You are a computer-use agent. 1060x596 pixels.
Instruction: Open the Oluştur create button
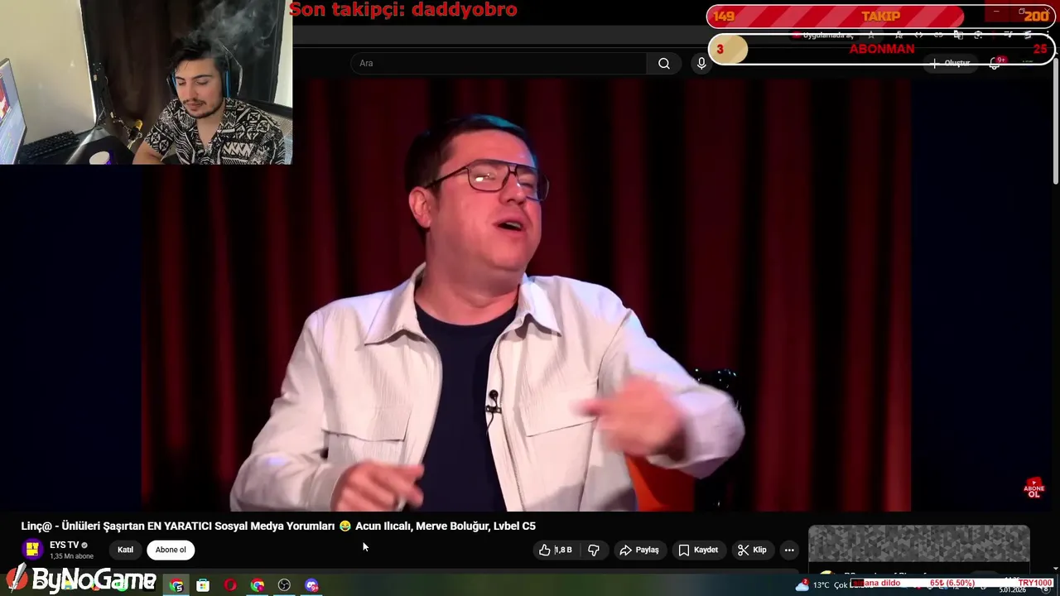[952, 63]
